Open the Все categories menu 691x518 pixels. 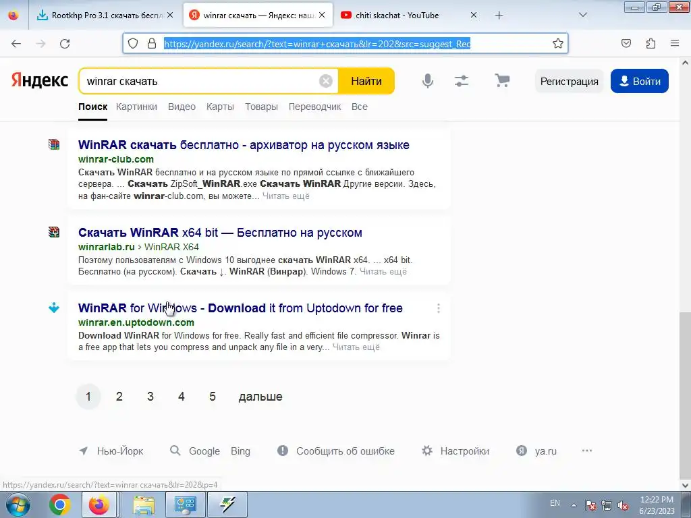pos(360,107)
